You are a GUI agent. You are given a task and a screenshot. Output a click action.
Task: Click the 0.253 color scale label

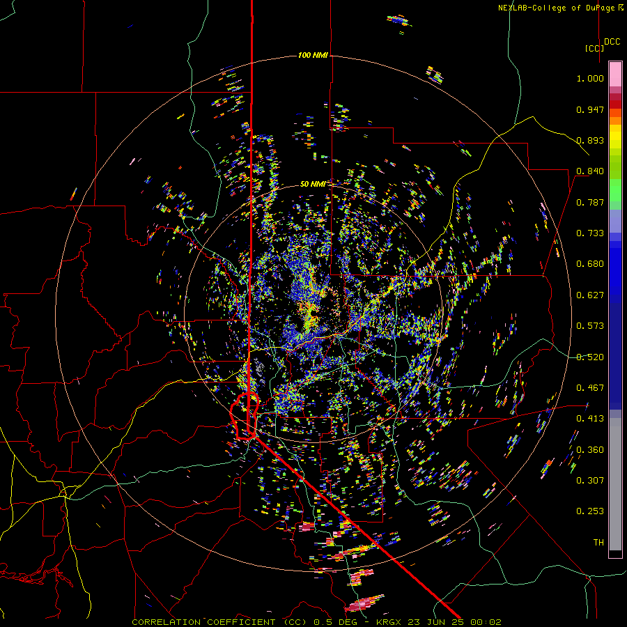(590, 511)
